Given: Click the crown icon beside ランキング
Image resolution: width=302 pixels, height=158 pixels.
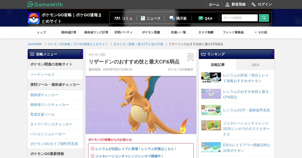Looking at the screenshot, I should point(203,54).
